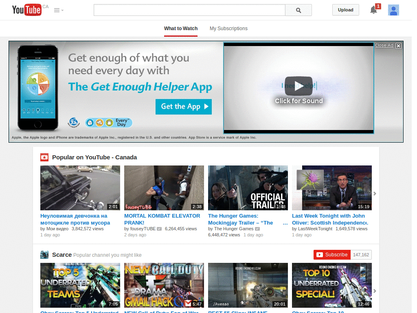Open the MORTAL KOMBAT ELEVATOR PRANK! title

point(162,219)
